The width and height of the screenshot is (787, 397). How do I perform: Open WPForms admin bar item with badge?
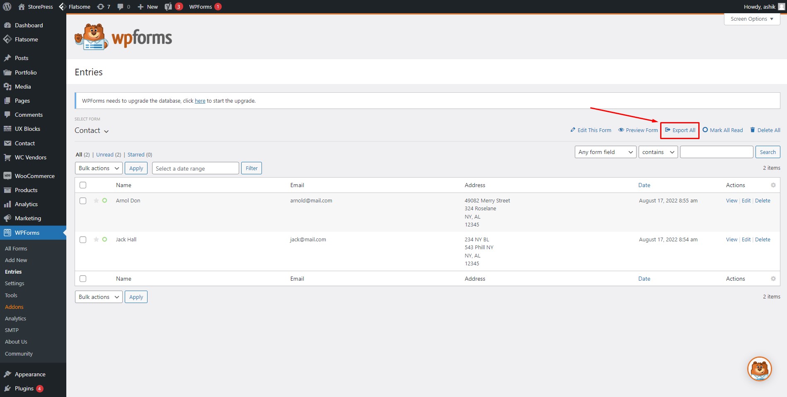click(205, 7)
